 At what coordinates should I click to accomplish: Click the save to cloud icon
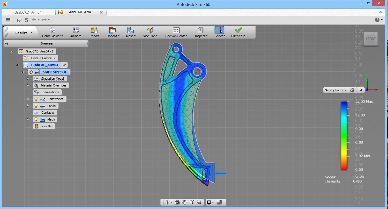pos(19,20)
